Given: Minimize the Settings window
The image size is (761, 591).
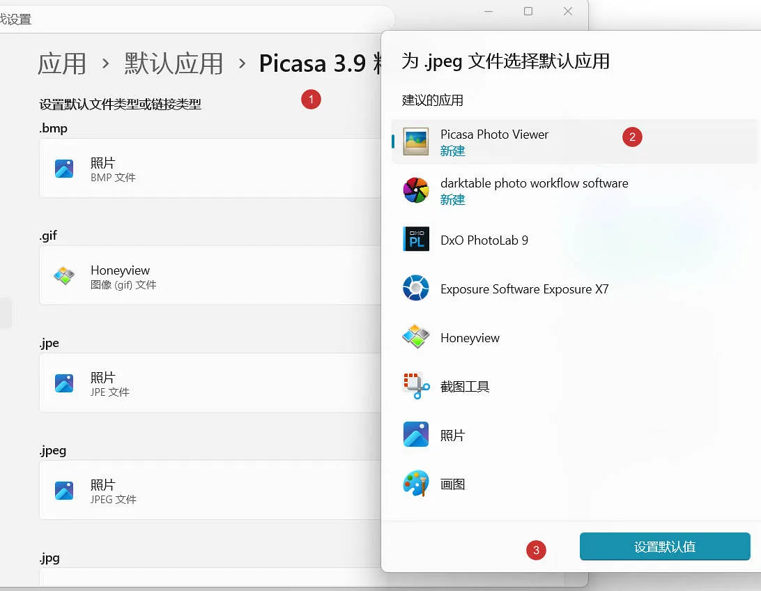Looking at the screenshot, I should (489, 11).
